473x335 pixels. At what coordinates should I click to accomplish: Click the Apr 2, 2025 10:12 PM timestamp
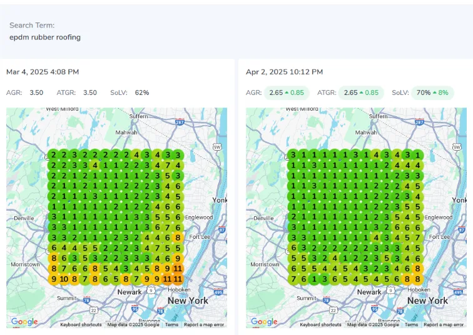pyautogui.click(x=284, y=72)
